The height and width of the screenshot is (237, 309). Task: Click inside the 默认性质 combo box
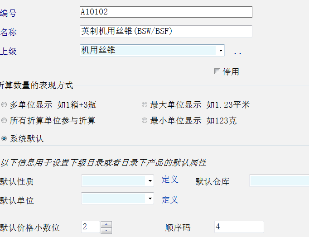(x=113, y=181)
